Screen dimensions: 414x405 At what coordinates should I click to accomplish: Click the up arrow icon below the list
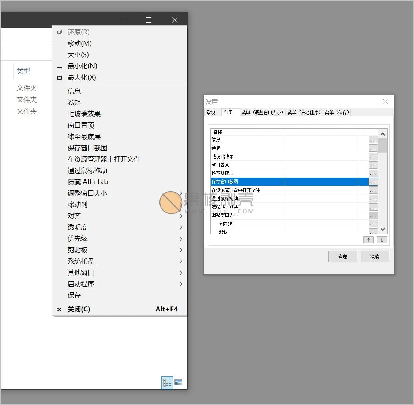coord(368,240)
